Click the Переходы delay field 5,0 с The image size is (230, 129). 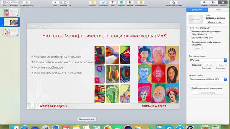206,65
